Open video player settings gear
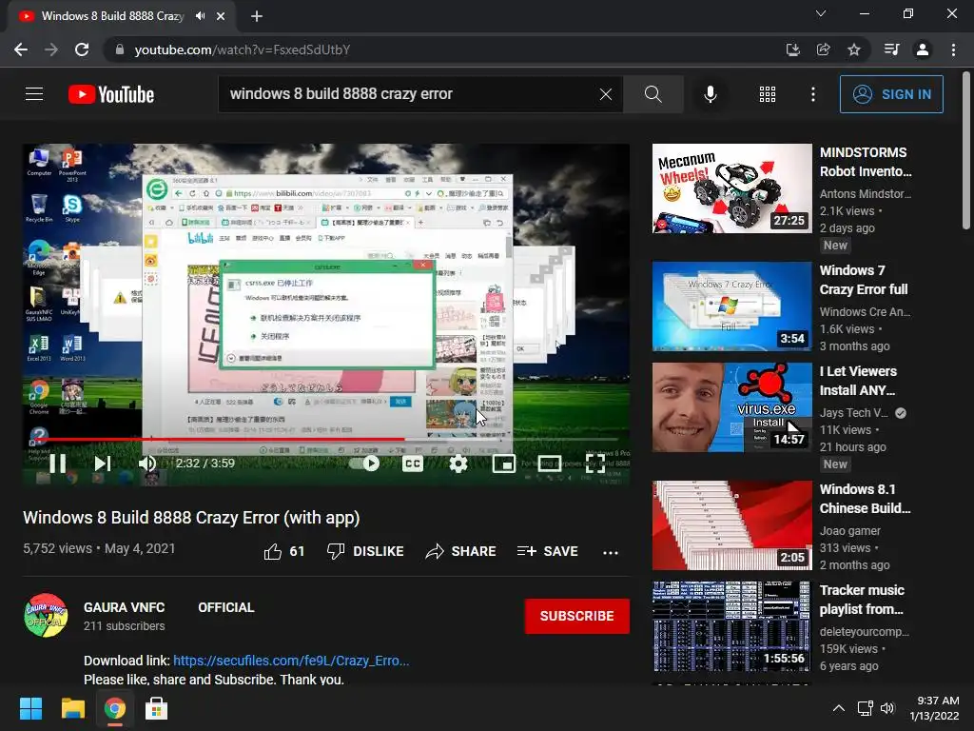974x731 pixels. click(x=458, y=464)
